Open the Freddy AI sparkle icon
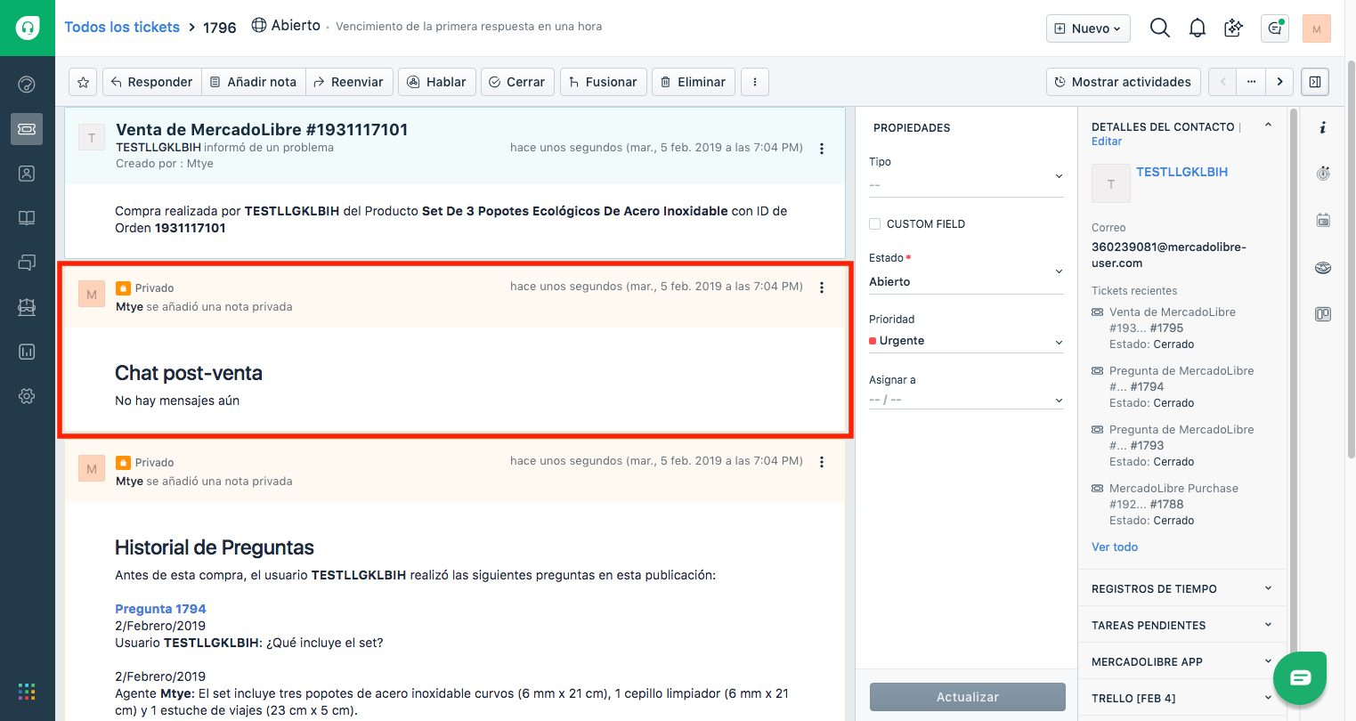Image resolution: width=1356 pixels, height=721 pixels. [1234, 28]
